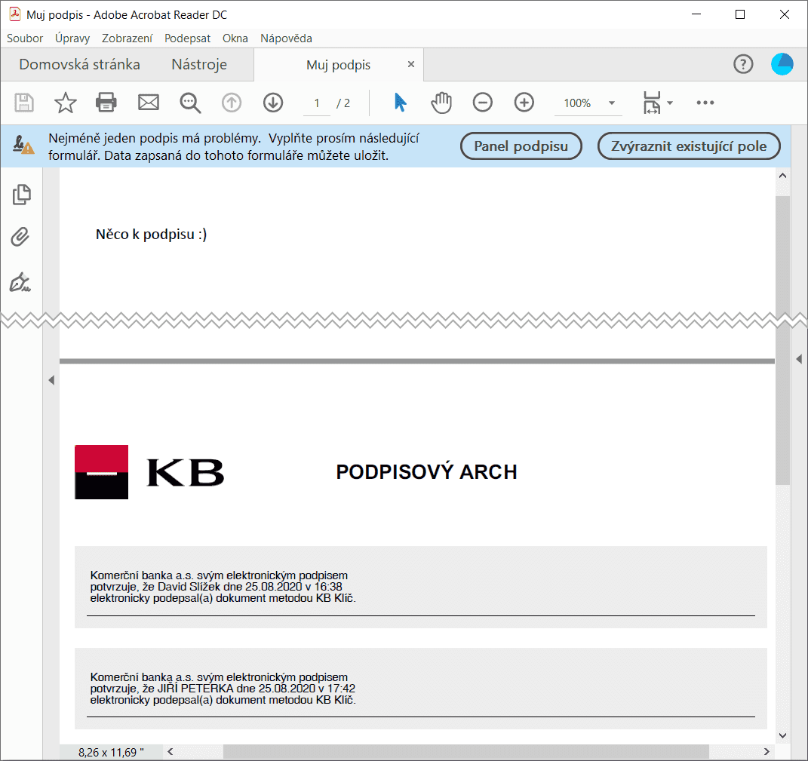808x761 pixels.
Task: Click the Fit to width page icon
Action: coord(651,103)
